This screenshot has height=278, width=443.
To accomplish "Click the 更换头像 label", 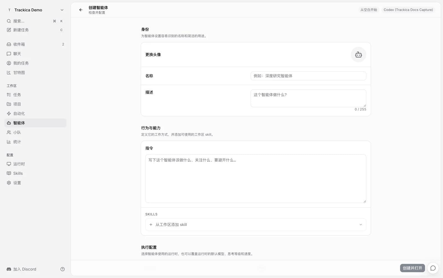I will tap(153, 55).
